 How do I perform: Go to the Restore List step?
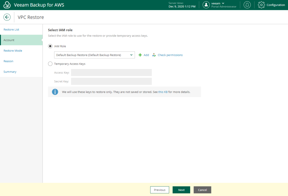[x=11, y=29]
